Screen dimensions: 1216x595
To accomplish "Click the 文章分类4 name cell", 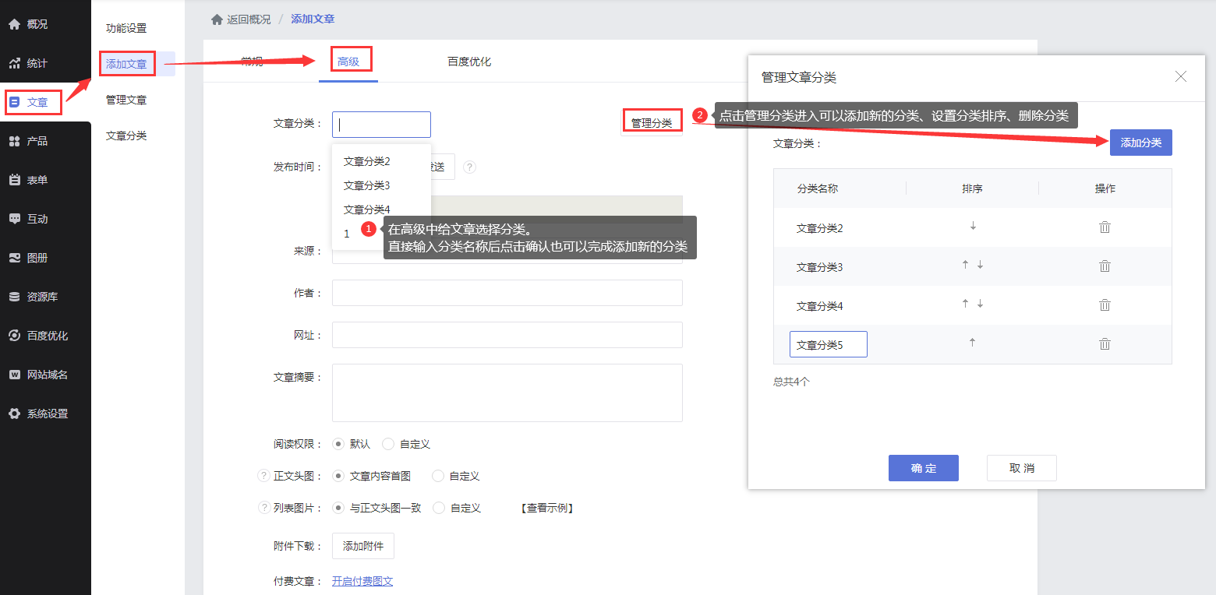I will pos(820,306).
